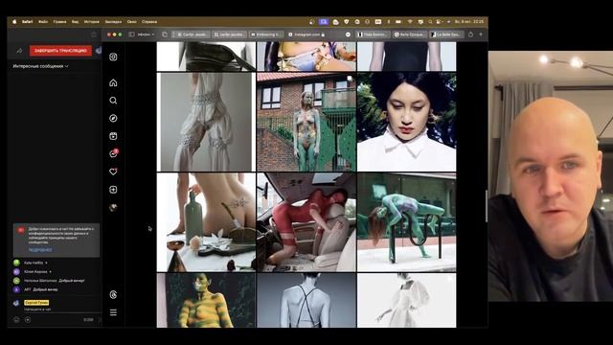Viewport: 613px width, 345px height.
Task: Click highlighted Сергей chat author name
Action: click(36, 303)
